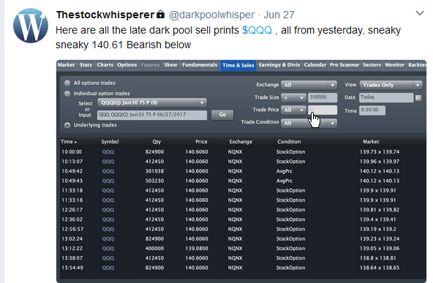The image size is (433, 283).
Task: Click the lock icon next to Thestockwhisperer
Action: [160, 15]
